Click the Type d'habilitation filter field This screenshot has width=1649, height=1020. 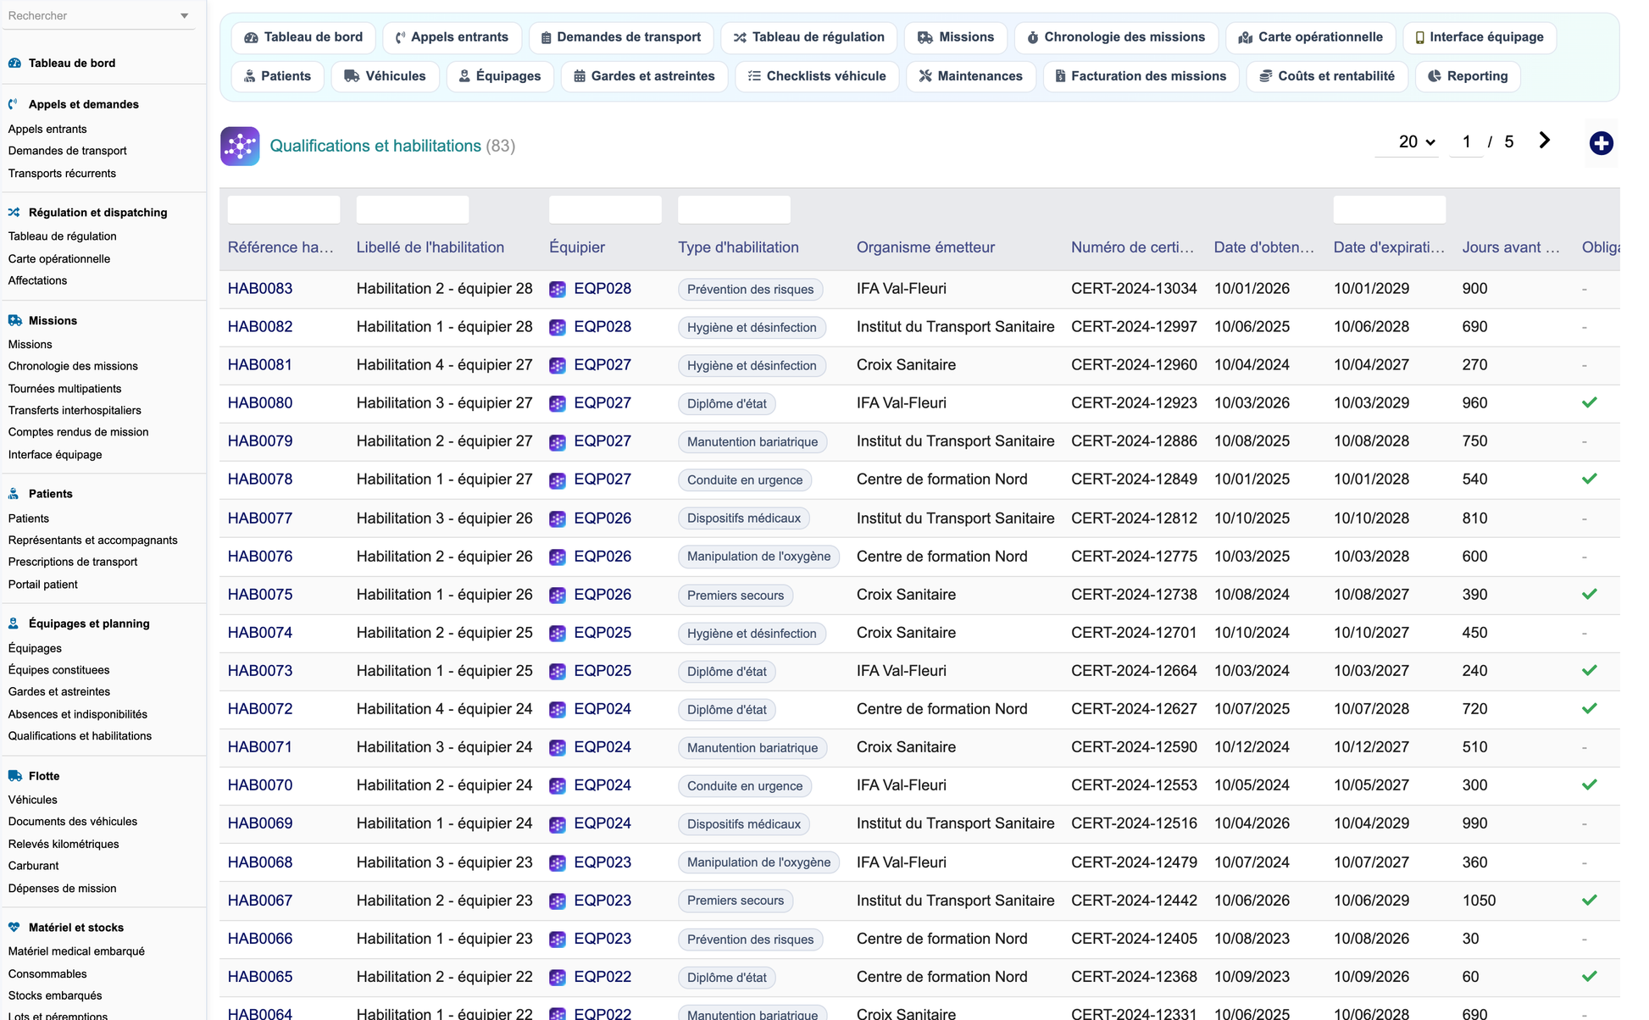[x=734, y=209]
